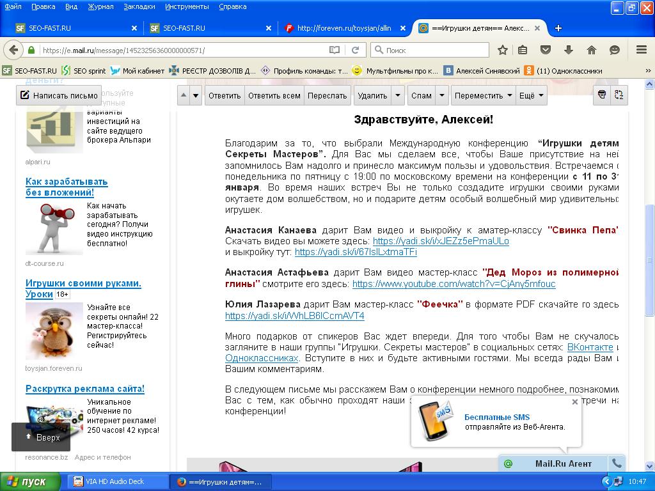
Task: Click the Вверх scroll-to-top button
Action: [x=41, y=437]
